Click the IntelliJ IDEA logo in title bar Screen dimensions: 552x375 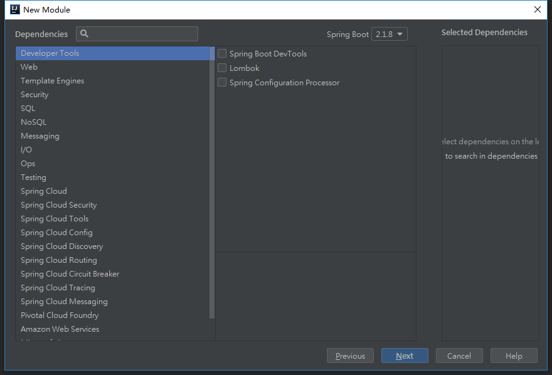coord(15,9)
